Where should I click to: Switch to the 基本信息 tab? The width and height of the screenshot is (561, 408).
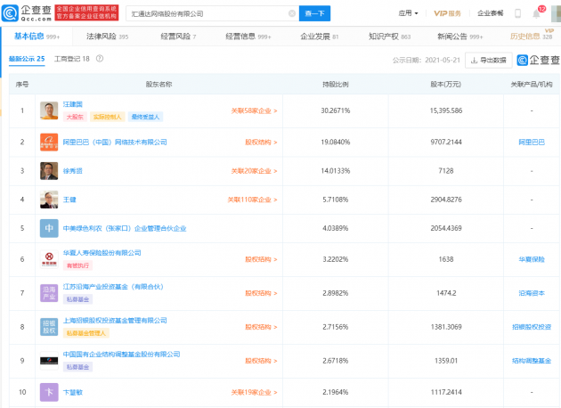tap(37, 37)
